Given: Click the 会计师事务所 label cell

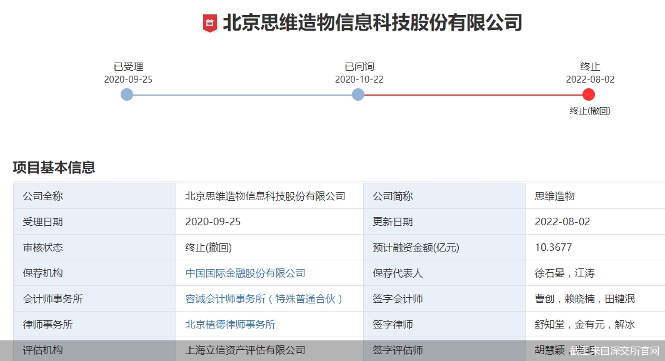Looking at the screenshot, I should coord(94,298).
